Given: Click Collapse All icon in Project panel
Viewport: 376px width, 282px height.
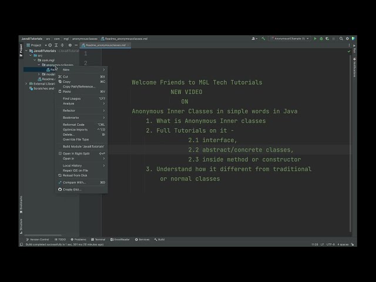Looking at the screenshot, I should point(62,45).
